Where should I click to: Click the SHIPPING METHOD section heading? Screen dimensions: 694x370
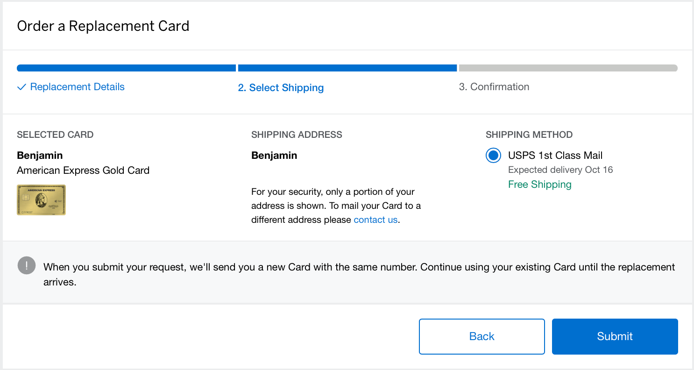[529, 135]
